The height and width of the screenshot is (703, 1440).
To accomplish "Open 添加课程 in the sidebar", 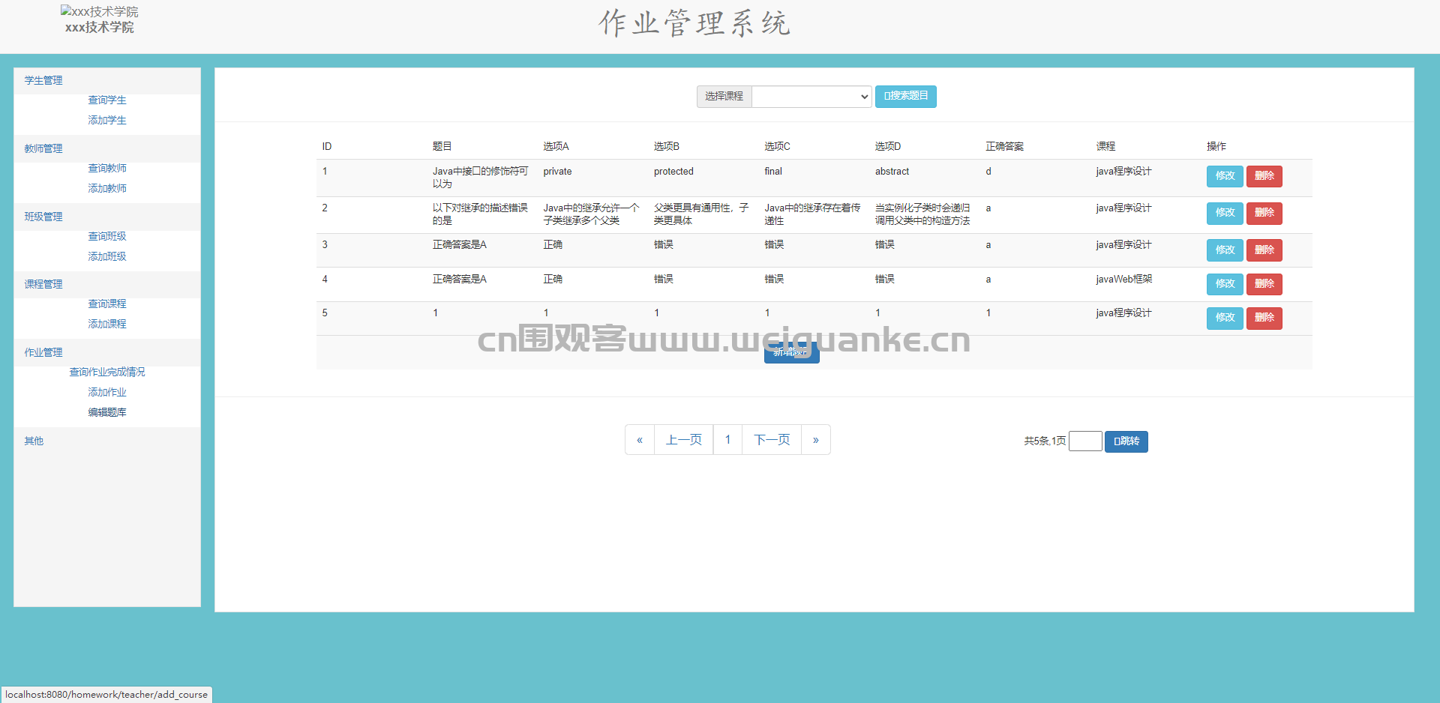I will [107, 325].
